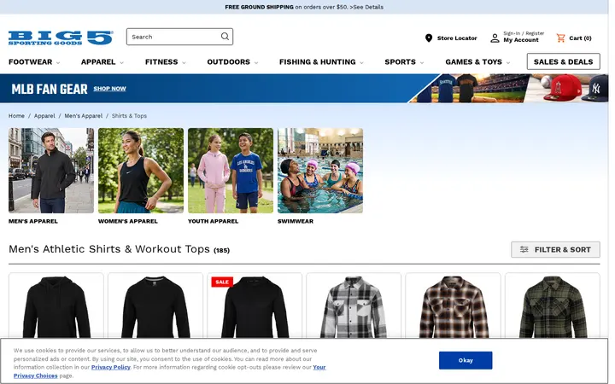Click the MEN'S APPAREL caption text
Image resolution: width=615 pixels, height=384 pixels.
33,221
